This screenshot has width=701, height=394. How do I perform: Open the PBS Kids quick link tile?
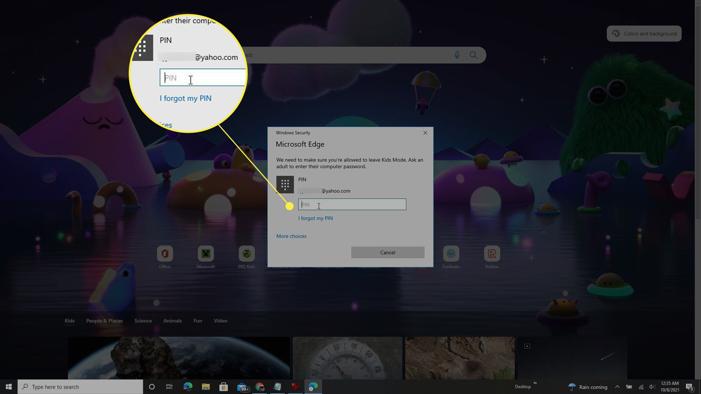pos(246,257)
